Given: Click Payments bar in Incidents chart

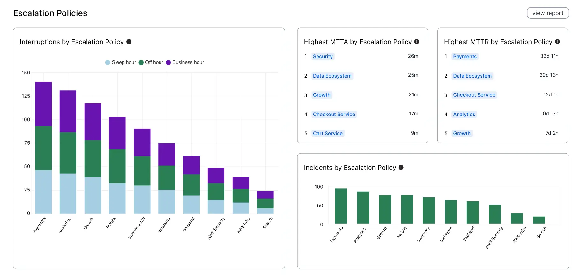Looking at the screenshot, I should point(341,206).
